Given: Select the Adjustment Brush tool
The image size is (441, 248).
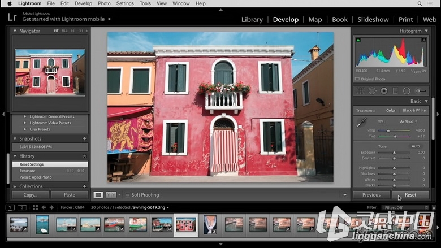Looking at the screenshot, I should tap(421, 91).
